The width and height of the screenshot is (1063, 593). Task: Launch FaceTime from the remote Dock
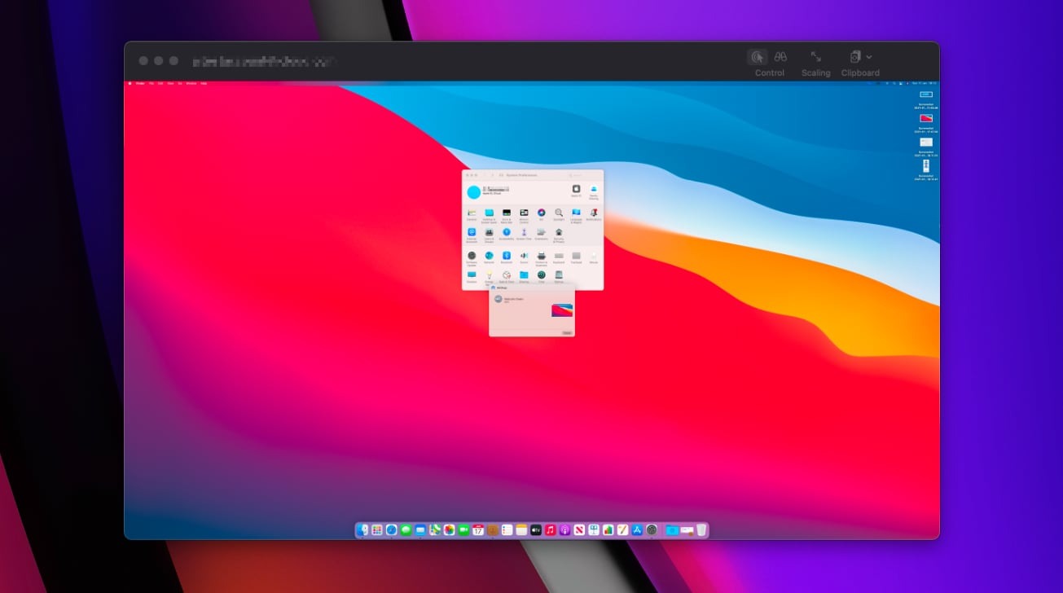tap(463, 530)
